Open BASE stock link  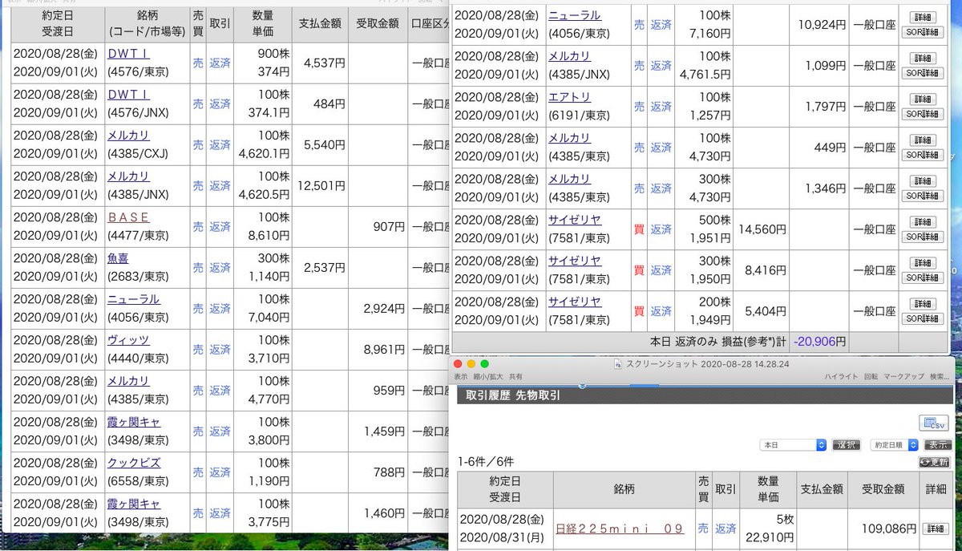(128, 217)
